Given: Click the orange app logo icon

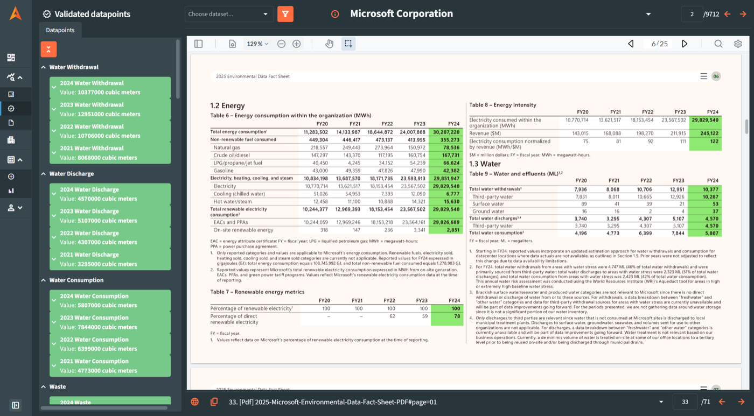Looking at the screenshot, I should (x=16, y=13).
